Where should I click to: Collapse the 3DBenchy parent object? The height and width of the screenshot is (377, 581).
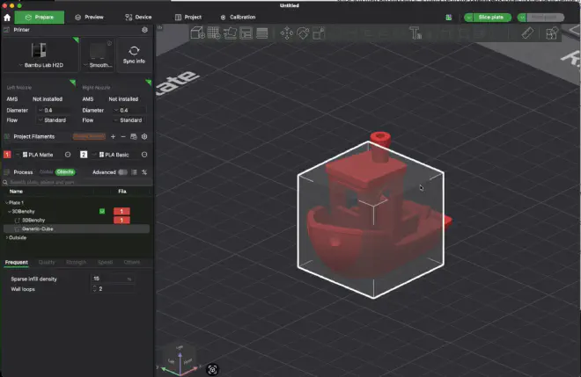click(10, 212)
